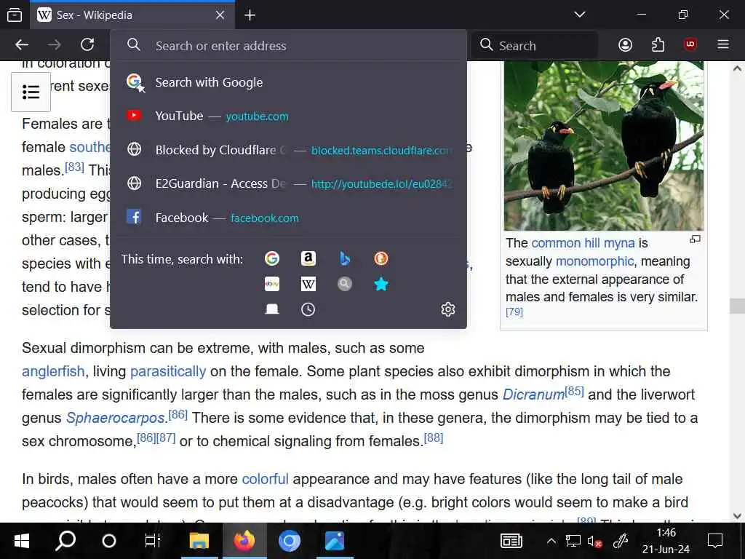Search History via clock icon

pyautogui.click(x=308, y=309)
